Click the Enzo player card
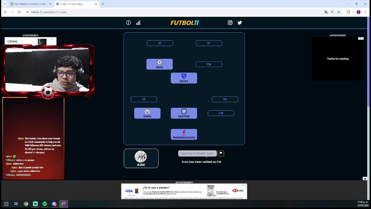 pos(159,64)
